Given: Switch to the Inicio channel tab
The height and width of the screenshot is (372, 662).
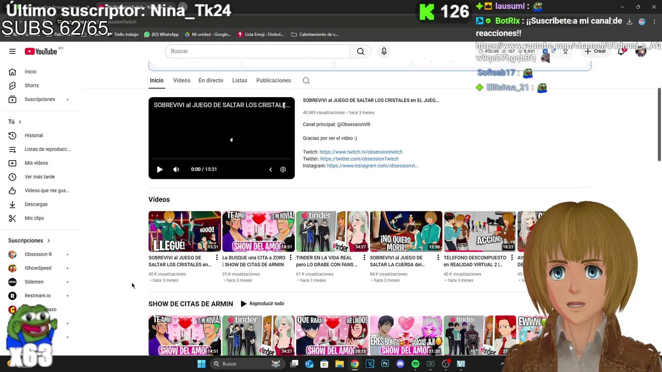Looking at the screenshot, I should [157, 81].
